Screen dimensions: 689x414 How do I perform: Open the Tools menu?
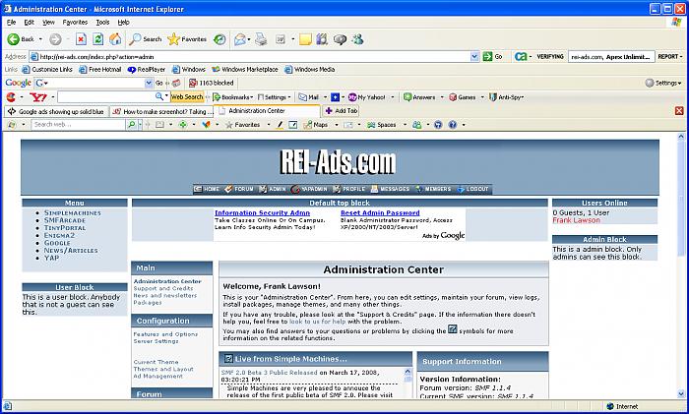101,21
